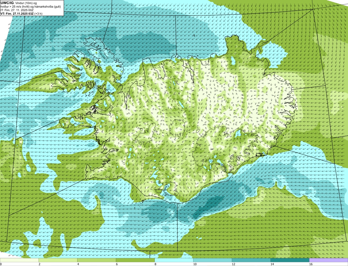Click the legend tick label "6"
The width and height of the screenshot is (348, 266).
[117, 264]
